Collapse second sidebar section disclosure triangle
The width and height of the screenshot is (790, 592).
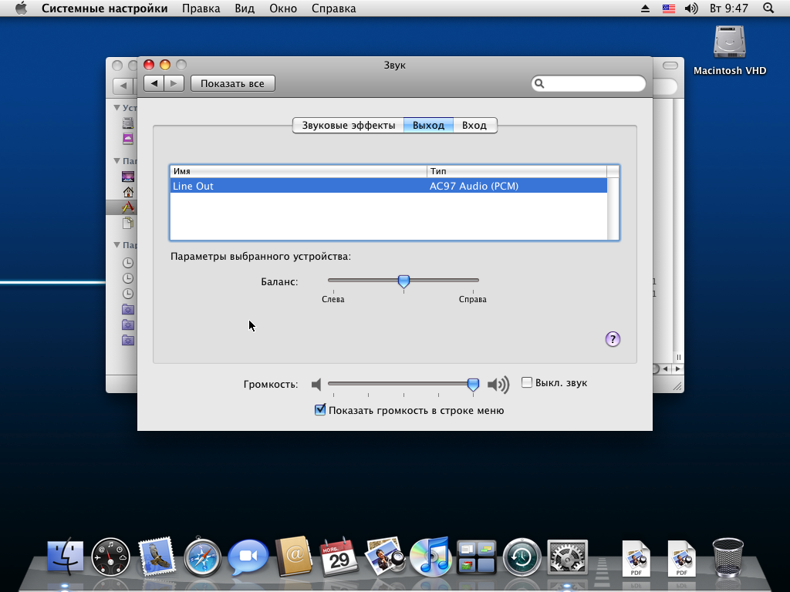point(116,161)
